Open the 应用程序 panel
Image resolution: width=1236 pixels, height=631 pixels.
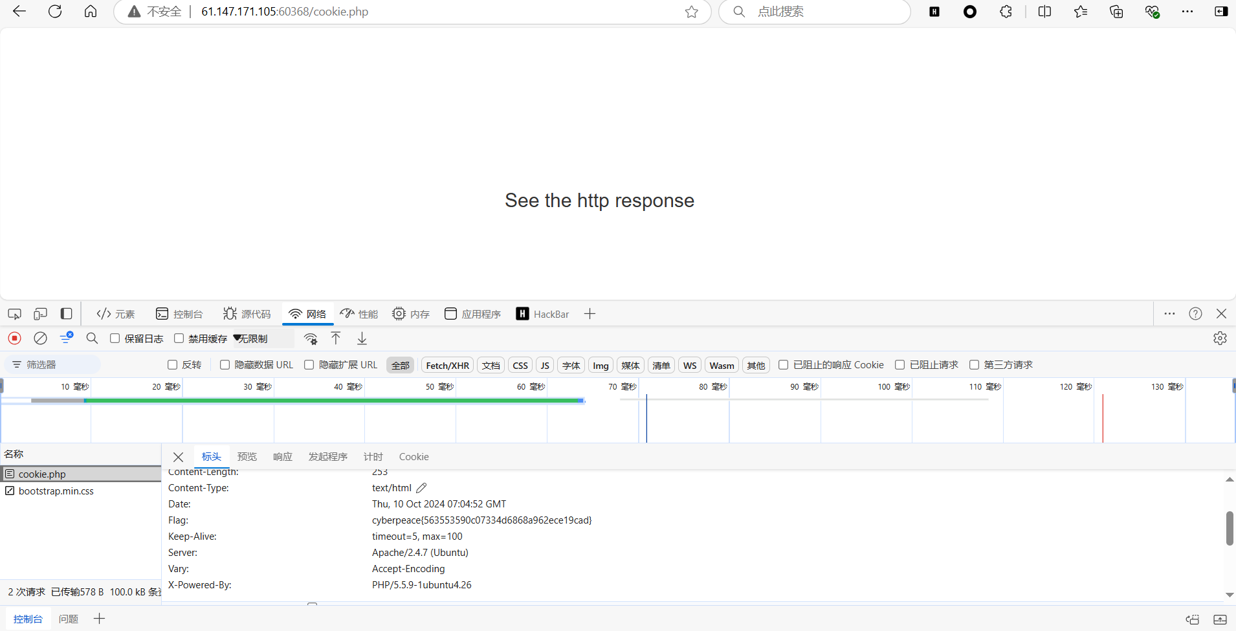point(473,314)
